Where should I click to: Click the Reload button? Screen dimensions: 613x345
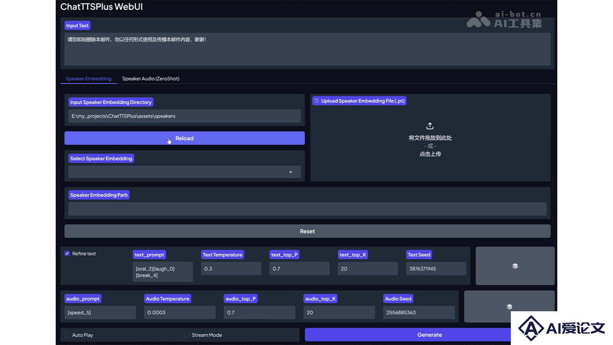184,138
